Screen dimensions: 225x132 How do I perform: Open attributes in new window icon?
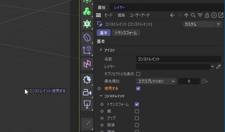pyautogui.click(x=221, y=15)
